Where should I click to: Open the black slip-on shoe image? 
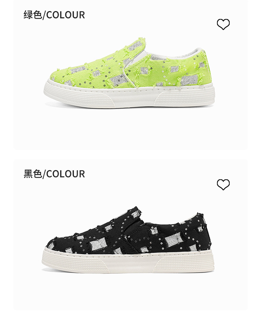click(x=128, y=239)
